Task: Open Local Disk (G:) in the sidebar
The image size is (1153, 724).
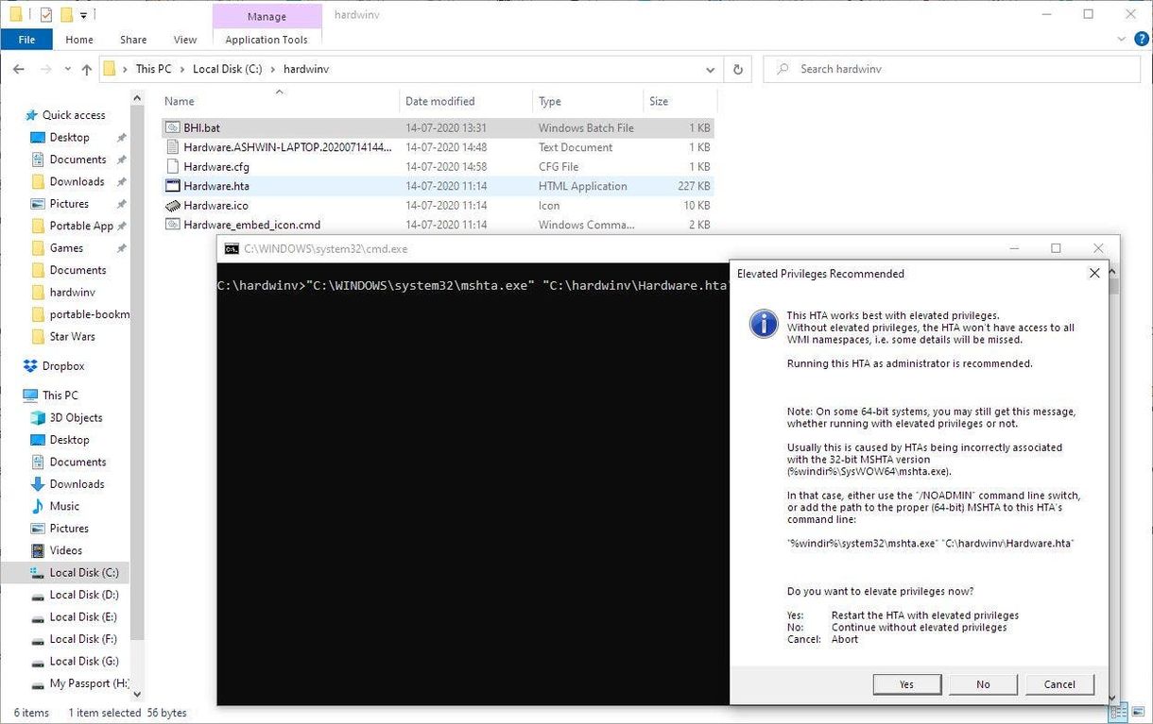Action: pyautogui.click(x=84, y=661)
